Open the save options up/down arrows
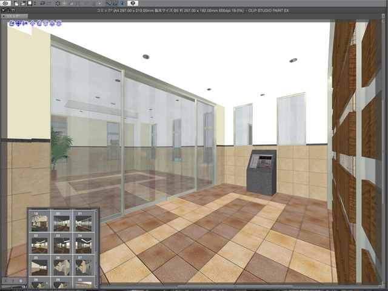Image resolution: width=388 pixels, height=291 pixels. [35, 3]
